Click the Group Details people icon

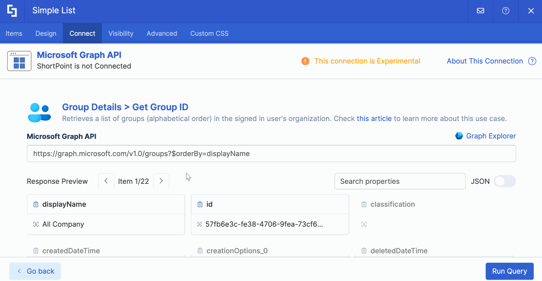pos(39,112)
